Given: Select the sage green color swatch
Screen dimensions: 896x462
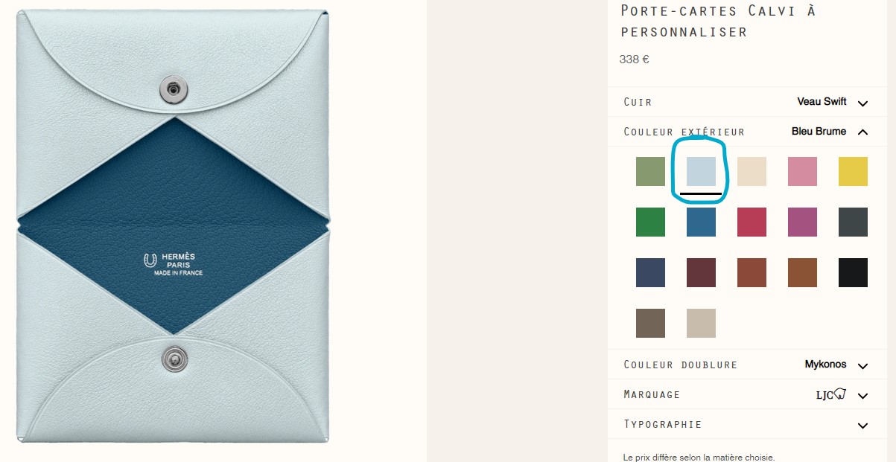Looking at the screenshot, I should click(650, 171).
